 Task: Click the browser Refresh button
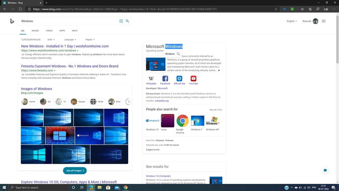coord(20,9)
